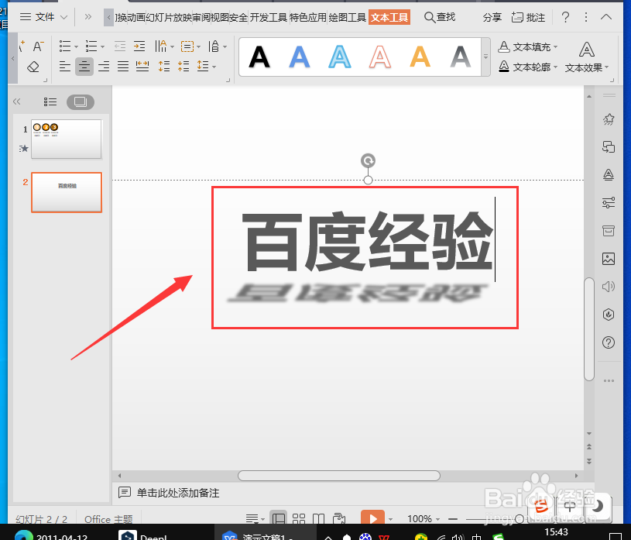Screen dimensions: 631x540
Task: Open the text direction options
Action: (161, 46)
